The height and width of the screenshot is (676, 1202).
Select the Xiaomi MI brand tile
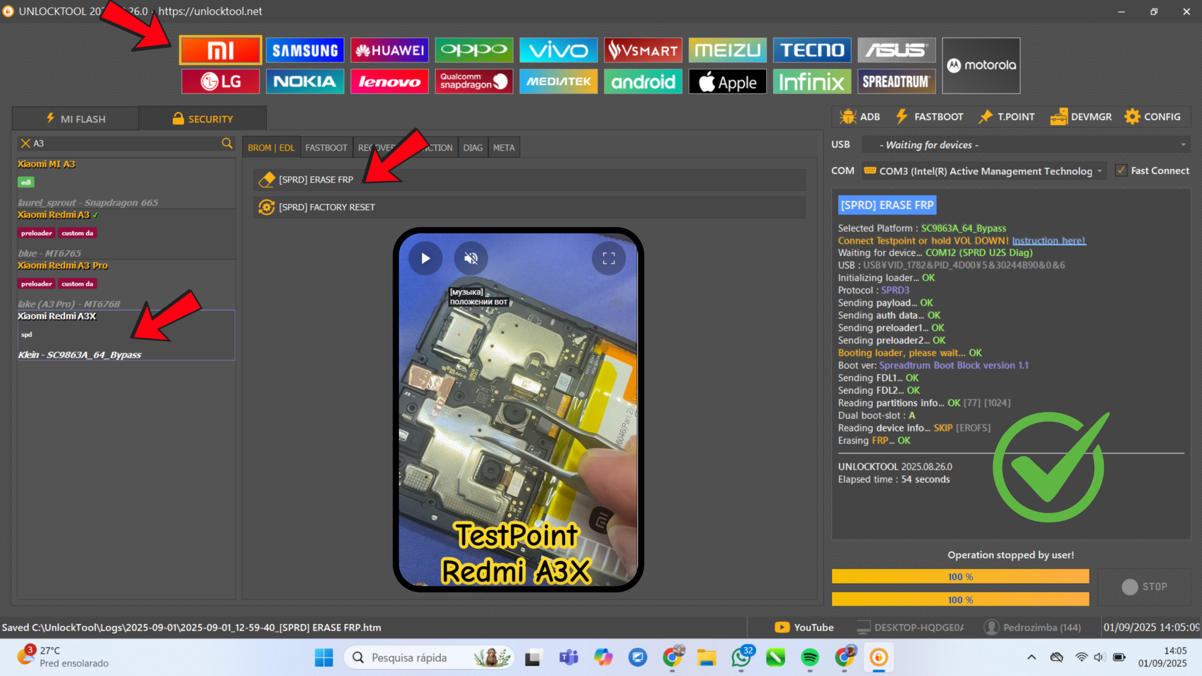220,50
